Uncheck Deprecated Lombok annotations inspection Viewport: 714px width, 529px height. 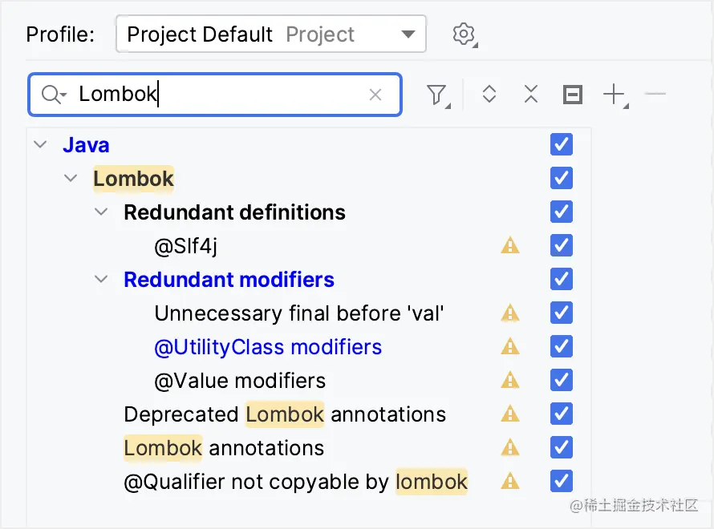pyautogui.click(x=561, y=414)
